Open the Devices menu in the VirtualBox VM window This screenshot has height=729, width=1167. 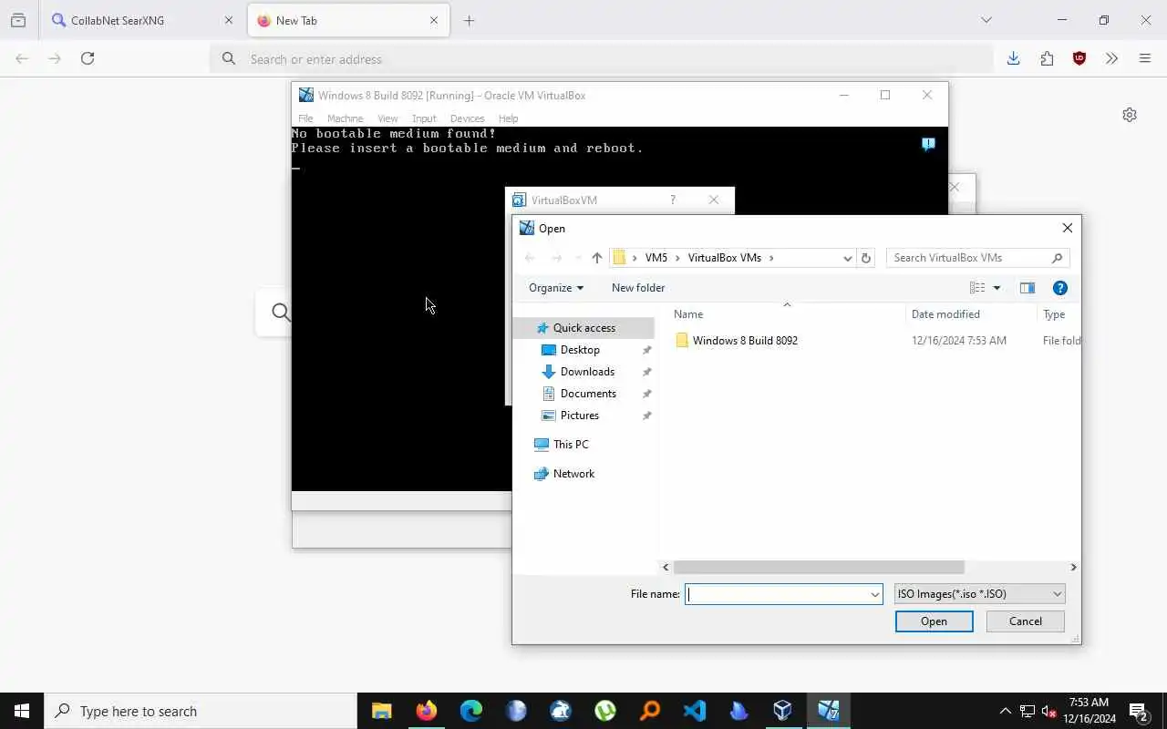point(467,118)
